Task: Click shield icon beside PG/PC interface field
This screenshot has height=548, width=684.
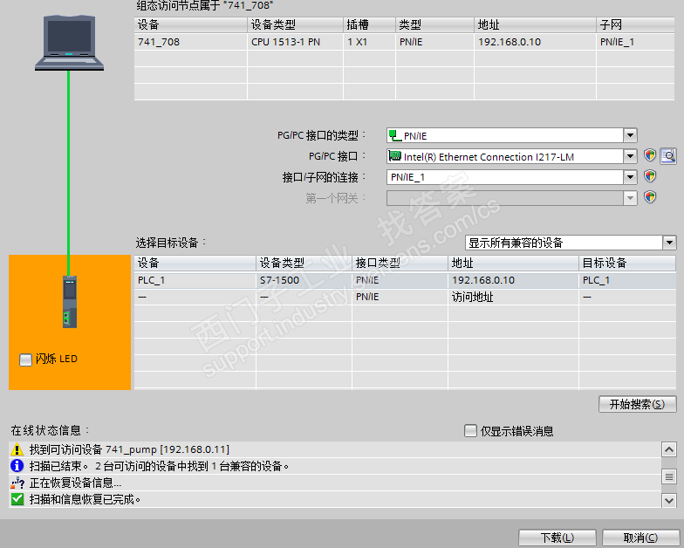Action: coord(650,155)
